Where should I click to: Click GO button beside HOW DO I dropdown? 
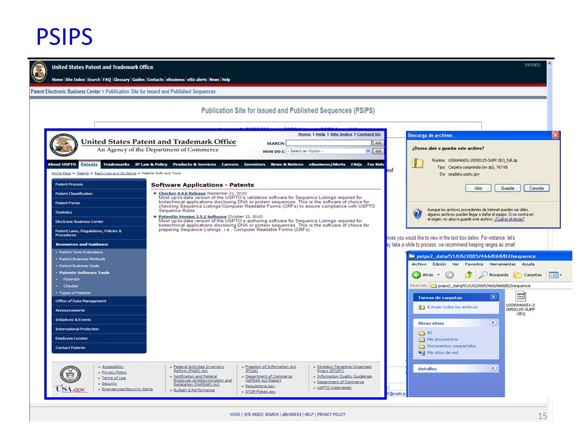tap(378, 151)
